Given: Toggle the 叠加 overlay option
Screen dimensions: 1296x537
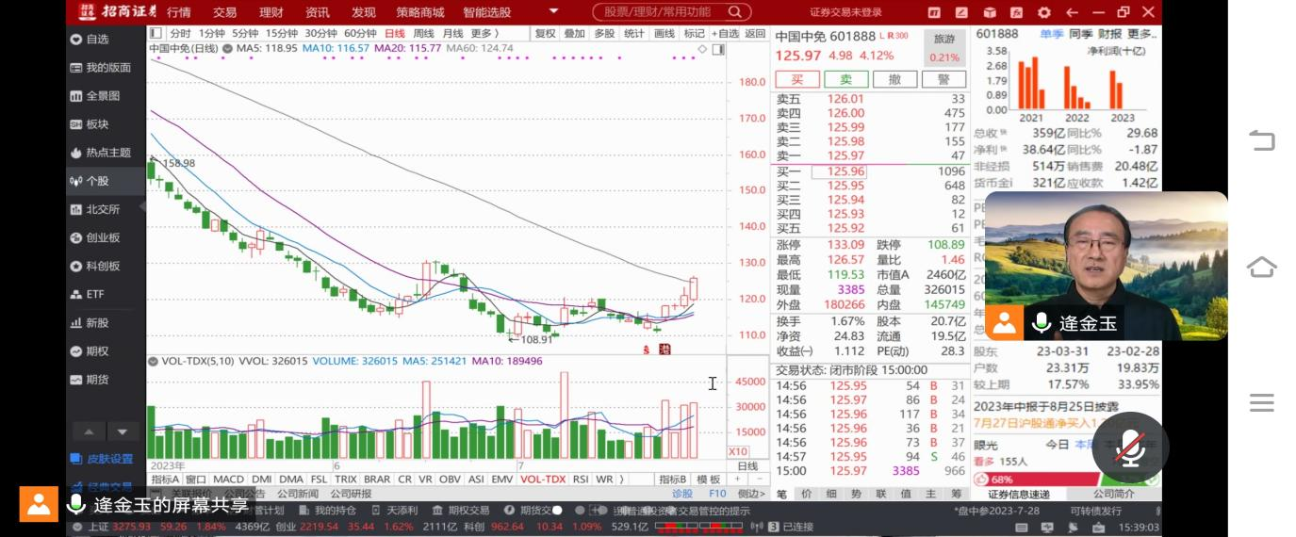Looking at the screenshot, I should [574, 33].
